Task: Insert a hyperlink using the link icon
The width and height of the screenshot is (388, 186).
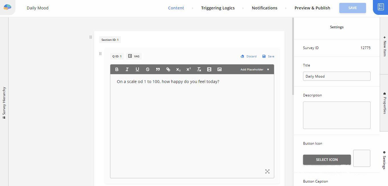Action: 168,69
